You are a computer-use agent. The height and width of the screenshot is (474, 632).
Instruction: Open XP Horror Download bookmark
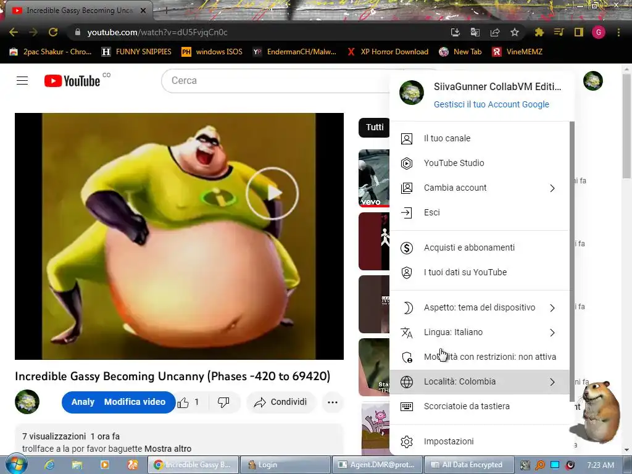388,52
